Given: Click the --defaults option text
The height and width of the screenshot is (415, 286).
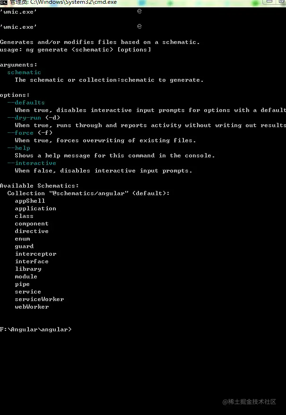Looking at the screenshot, I should tap(26, 103).
